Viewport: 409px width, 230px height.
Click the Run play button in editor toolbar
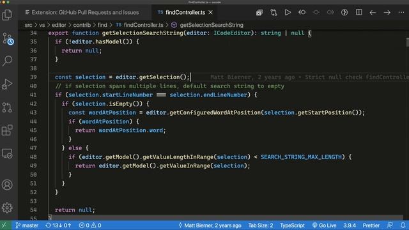[x=288, y=13]
